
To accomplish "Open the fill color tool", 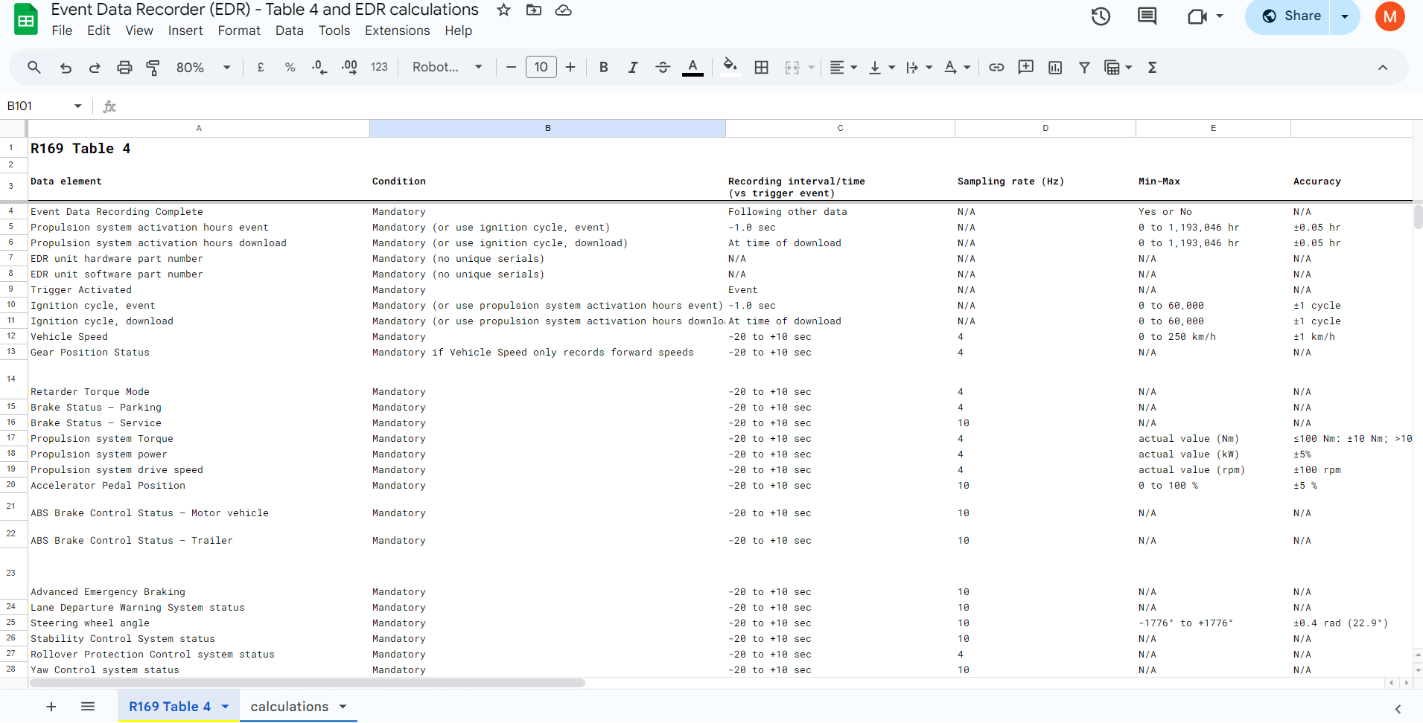I will pyautogui.click(x=730, y=67).
